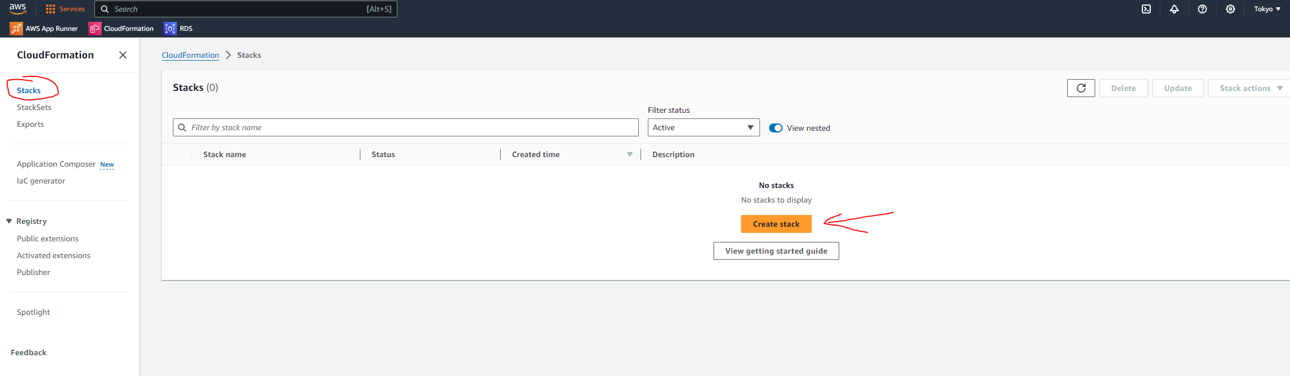
Task: Refresh the stacks list
Action: (x=1081, y=88)
